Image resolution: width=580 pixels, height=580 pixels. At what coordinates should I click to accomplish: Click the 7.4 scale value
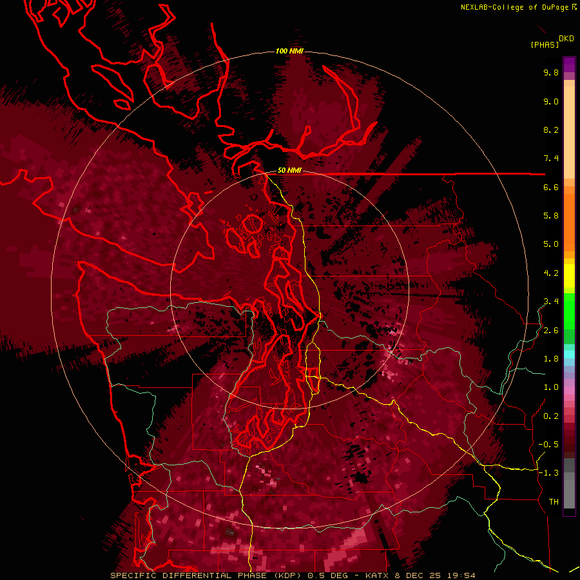pyautogui.click(x=551, y=159)
